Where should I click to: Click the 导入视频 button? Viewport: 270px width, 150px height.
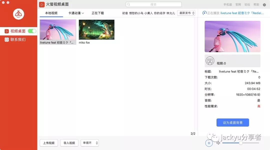pyautogui.click(x=69, y=143)
